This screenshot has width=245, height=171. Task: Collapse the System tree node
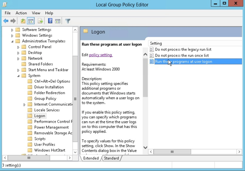(18, 76)
